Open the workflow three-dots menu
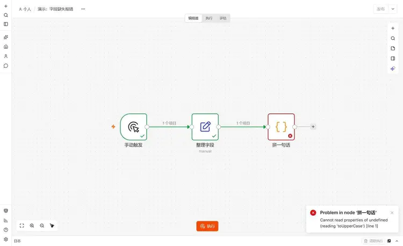The height and width of the screenshot is (246, 403). click(x=83, y=9)
